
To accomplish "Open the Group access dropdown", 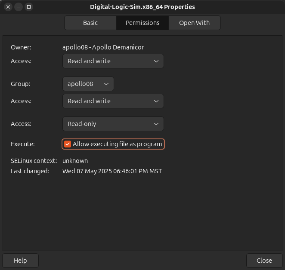I will 113,101.
